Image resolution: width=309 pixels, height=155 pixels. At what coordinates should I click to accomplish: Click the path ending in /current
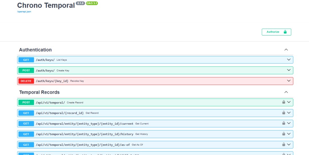tap(84, 124)
